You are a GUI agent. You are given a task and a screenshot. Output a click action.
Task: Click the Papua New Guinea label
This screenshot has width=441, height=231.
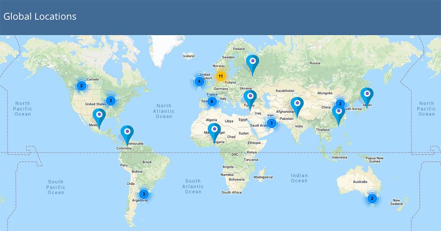click(374, 160)
